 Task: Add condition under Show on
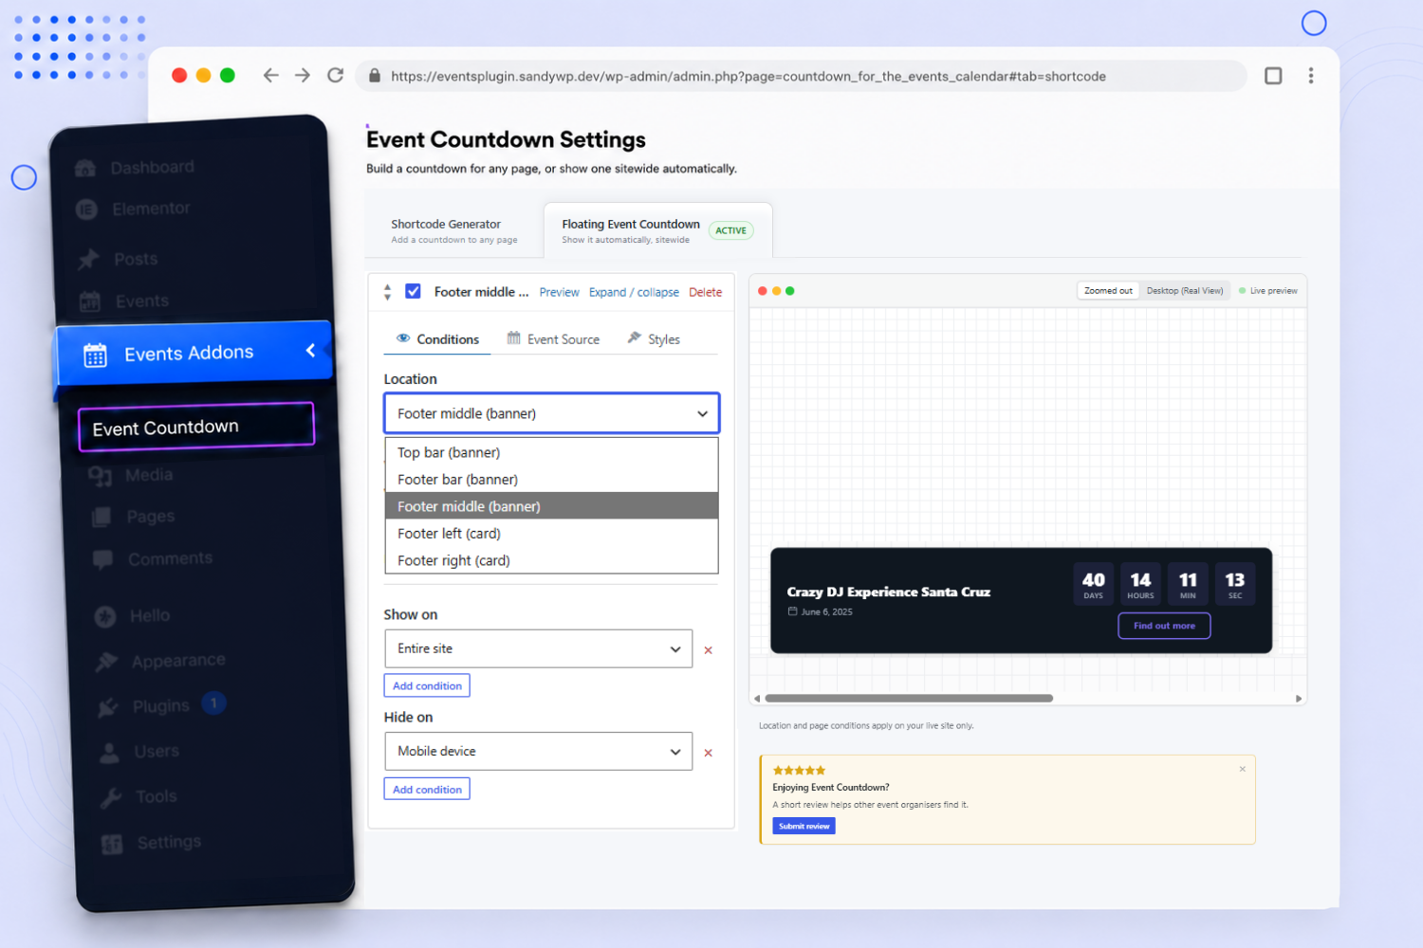tap(427, 685)
